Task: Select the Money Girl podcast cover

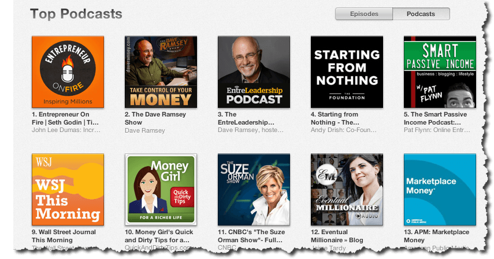Action: point(161,189)
